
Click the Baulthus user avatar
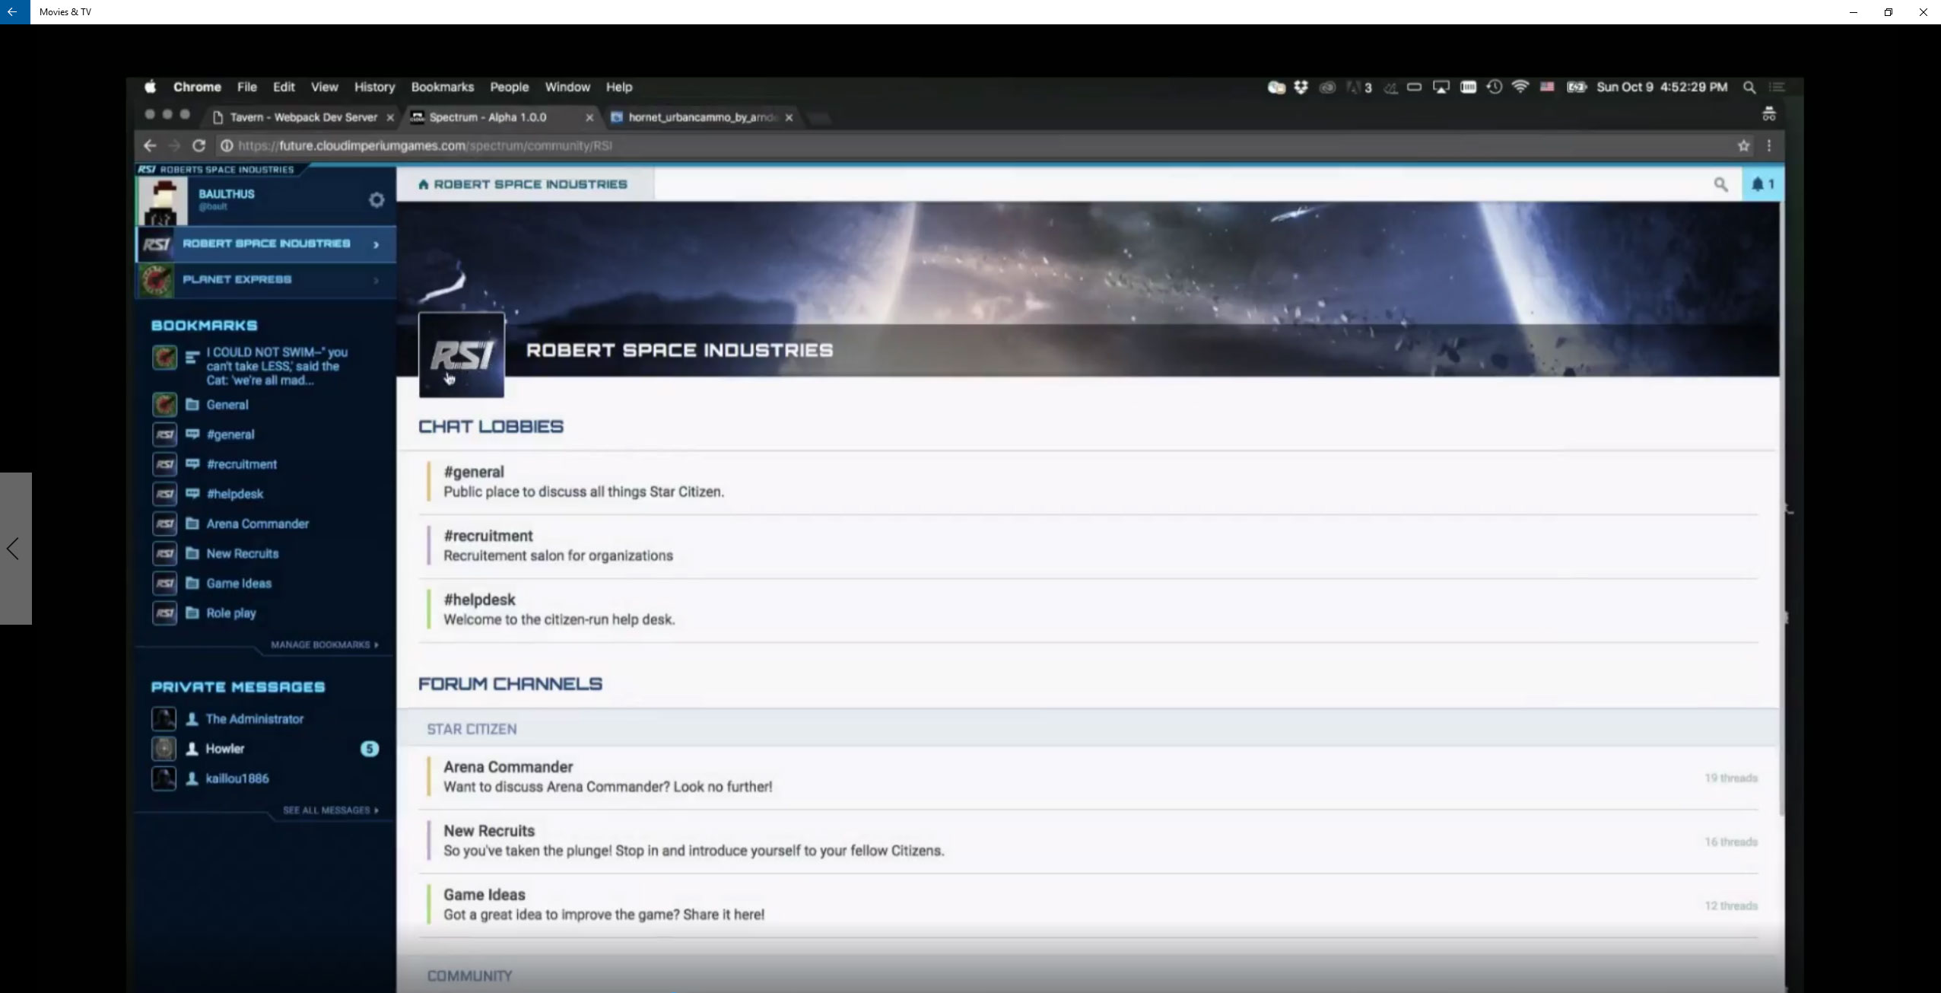(162, 201)
